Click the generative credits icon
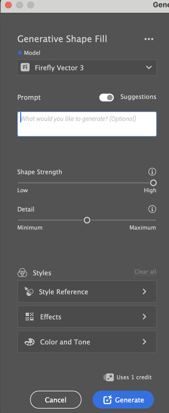 pos(109,377)
